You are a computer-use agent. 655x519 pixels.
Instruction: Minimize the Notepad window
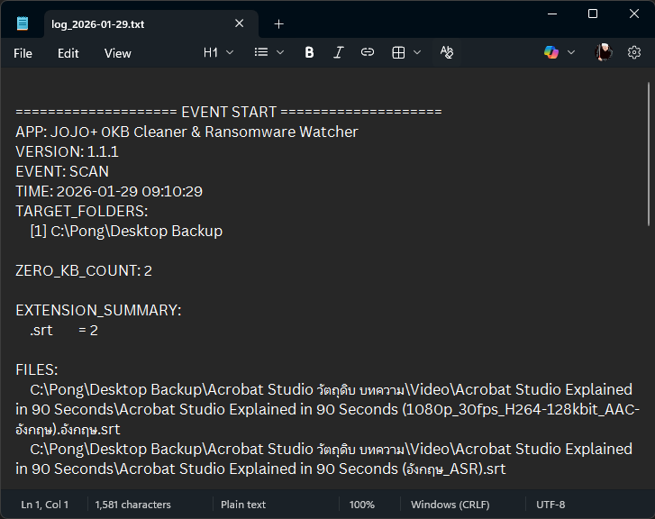pyautogui.click(x=552, y=14)
